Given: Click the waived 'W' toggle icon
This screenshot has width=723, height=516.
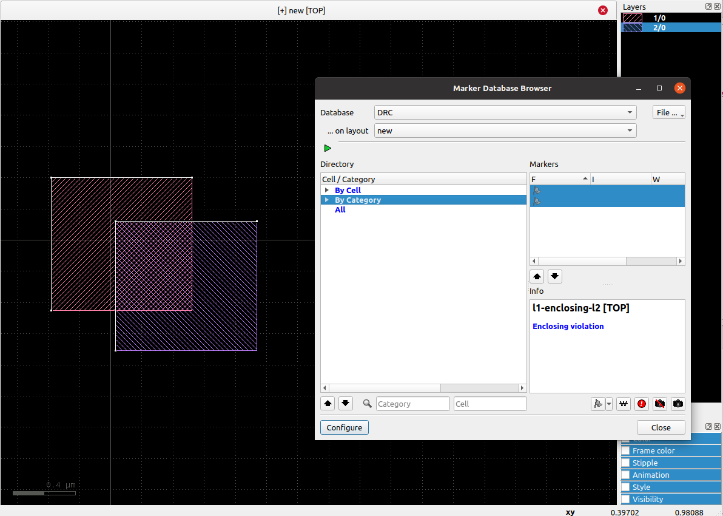Looking at the screenshot, I should (x=623, y=404).
